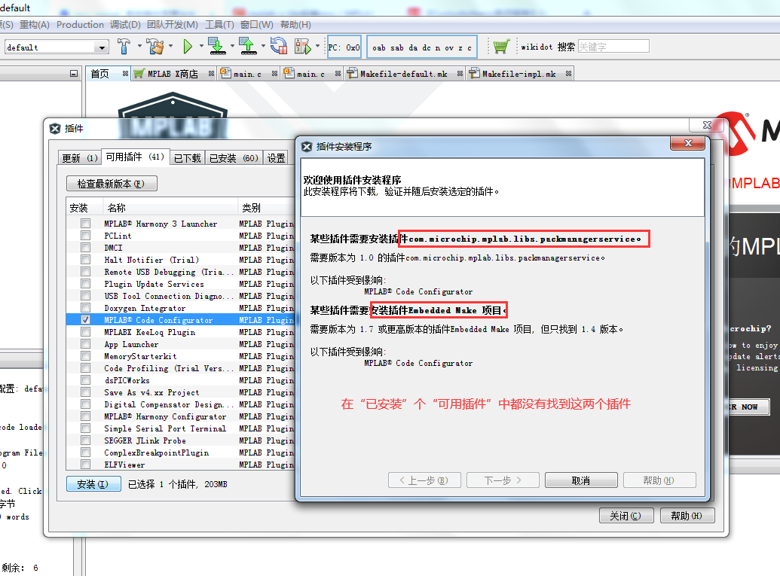Click 取消 in the installer dialog

(581, 480)
